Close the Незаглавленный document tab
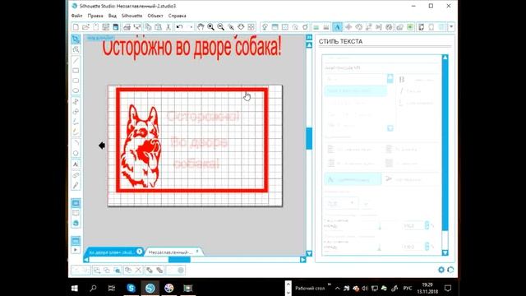Viewport: 526px width, 296px height. coord(197,251)
